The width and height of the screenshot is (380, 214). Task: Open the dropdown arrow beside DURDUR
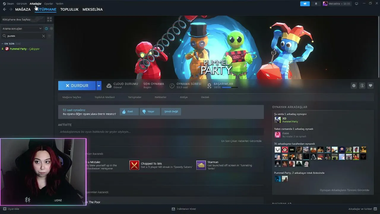tap(99, 86)
